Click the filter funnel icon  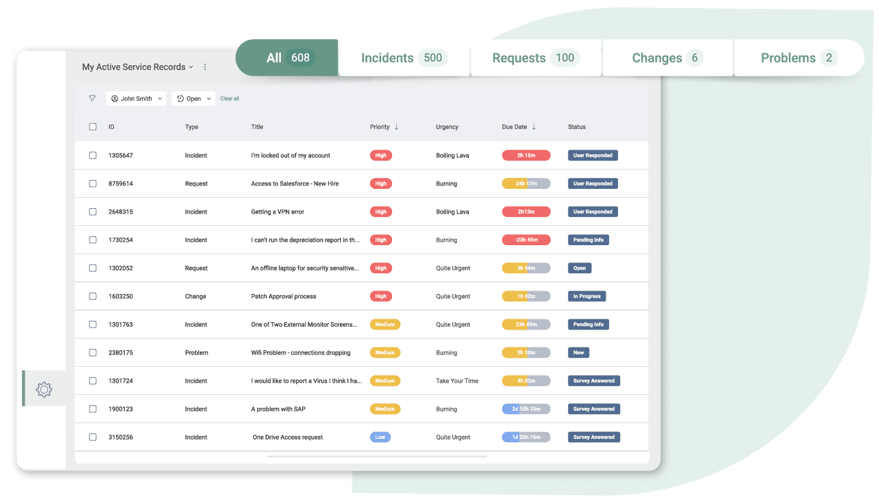click(92, 98)
